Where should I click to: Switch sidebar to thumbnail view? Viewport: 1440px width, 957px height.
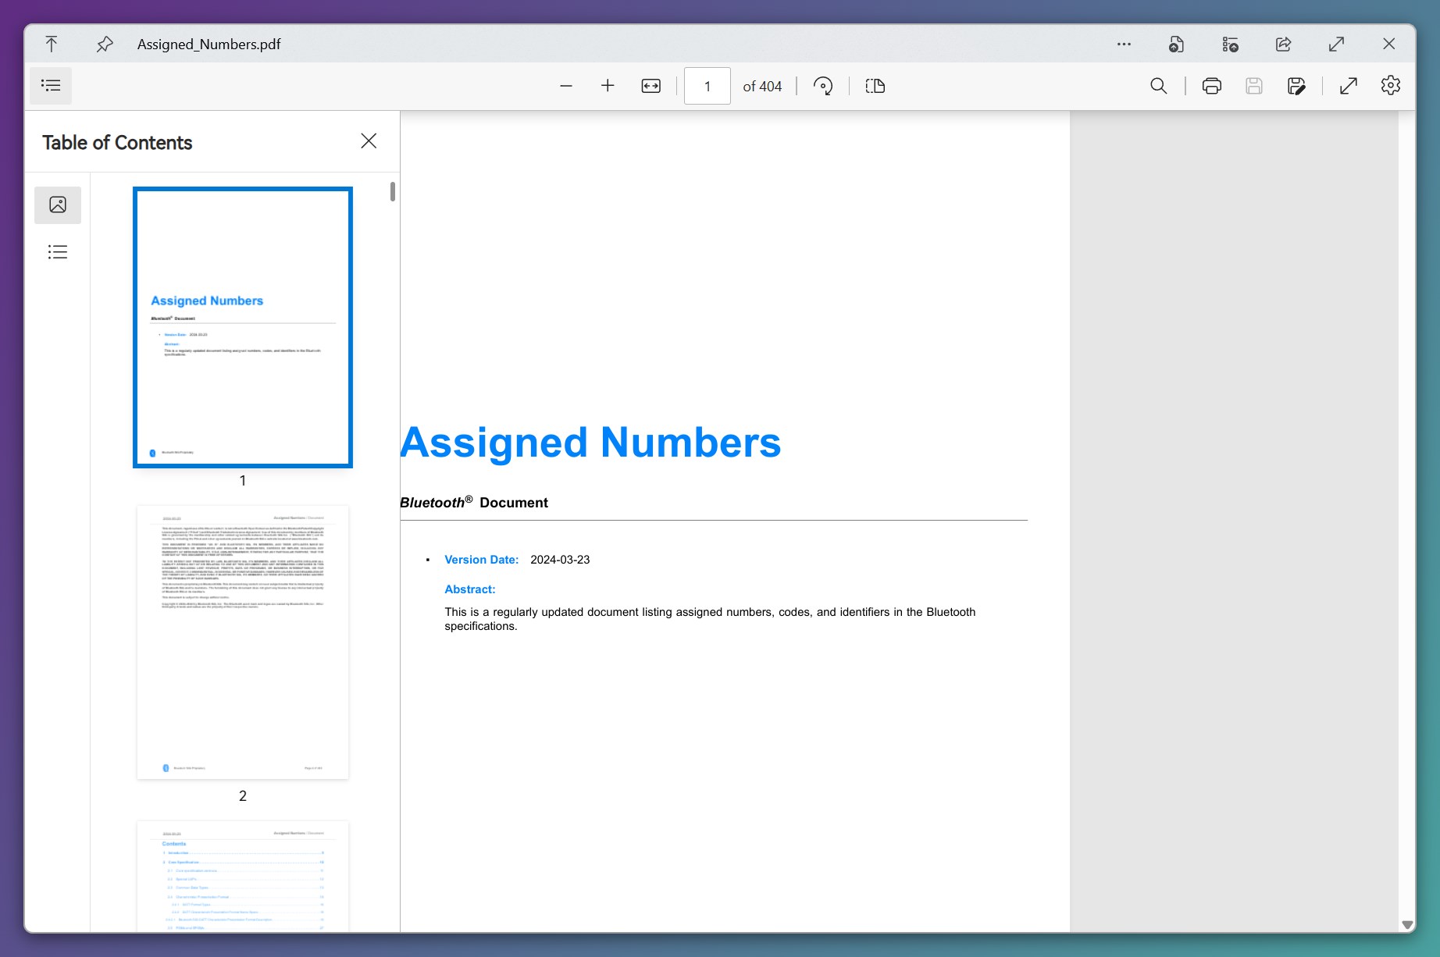58,205
